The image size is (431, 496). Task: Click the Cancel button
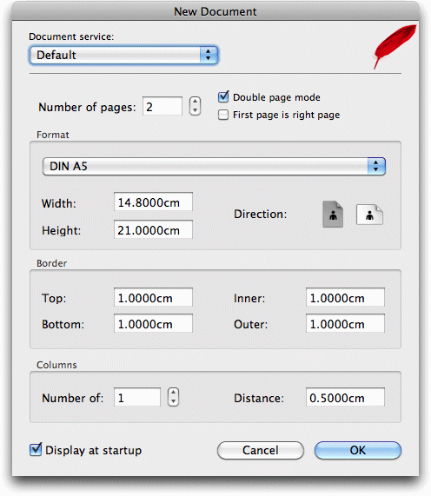[x=261, y=450]
